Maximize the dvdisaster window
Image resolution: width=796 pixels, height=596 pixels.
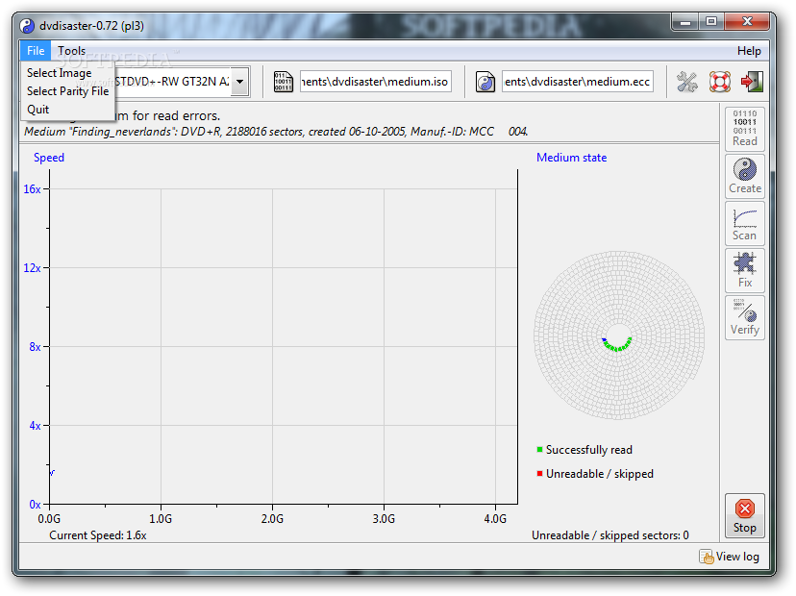[x=711, y=22]
